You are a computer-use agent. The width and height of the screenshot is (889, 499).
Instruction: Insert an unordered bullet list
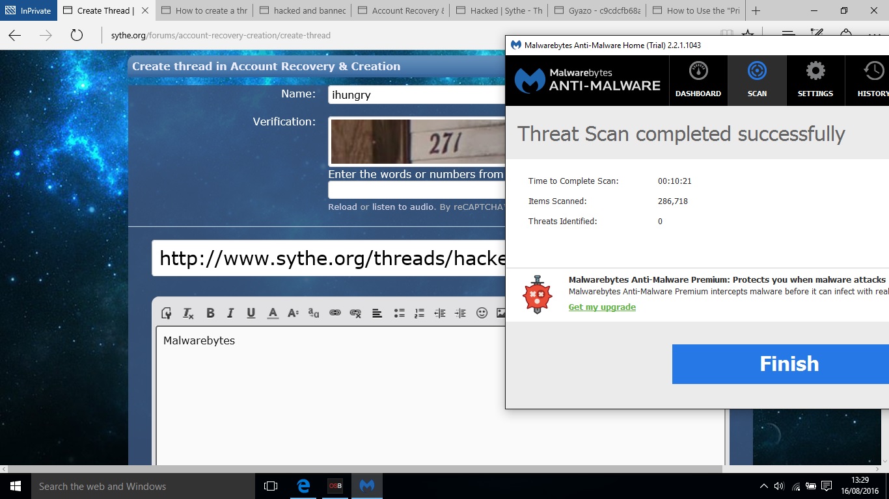(x=399, y=313)
